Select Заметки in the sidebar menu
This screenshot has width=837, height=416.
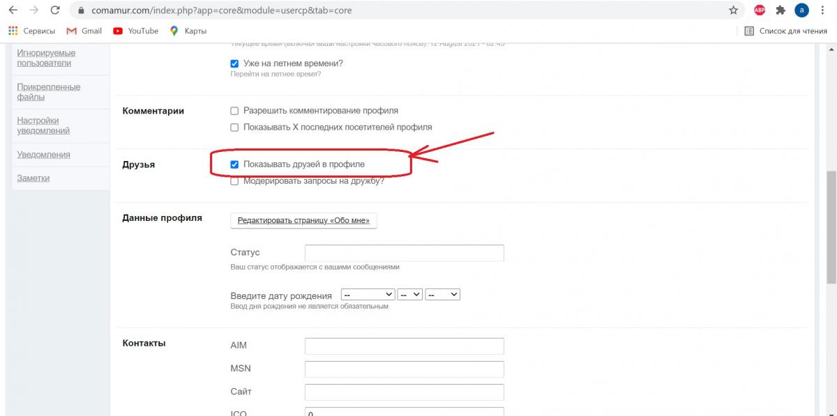click(x=33, y=178)
